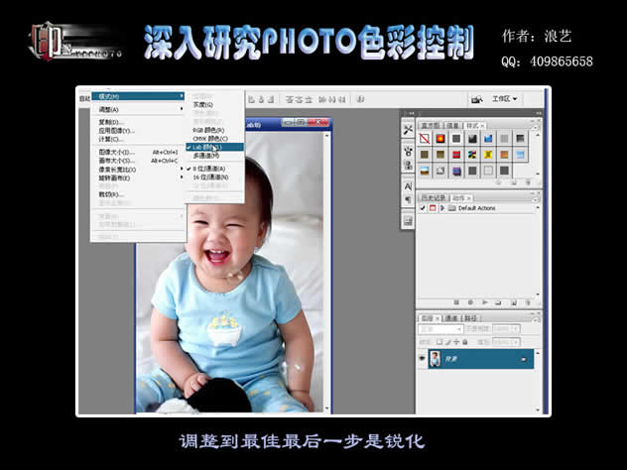Create new action icon in Actions panel
This screenshot has height=470, width=627.
point(514,302)
